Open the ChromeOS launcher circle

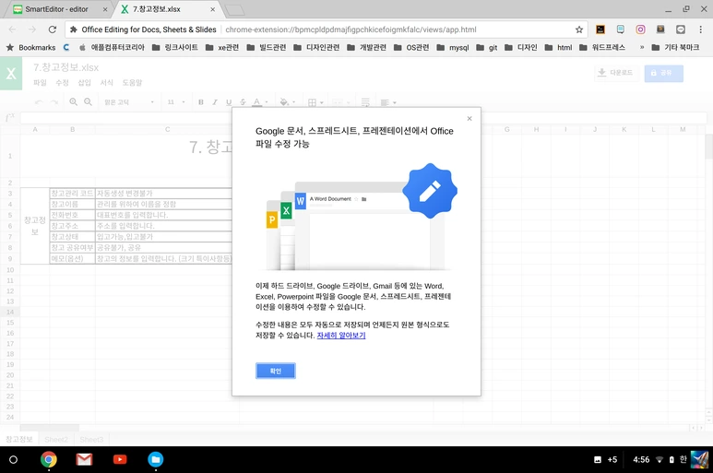coord(13,459)
